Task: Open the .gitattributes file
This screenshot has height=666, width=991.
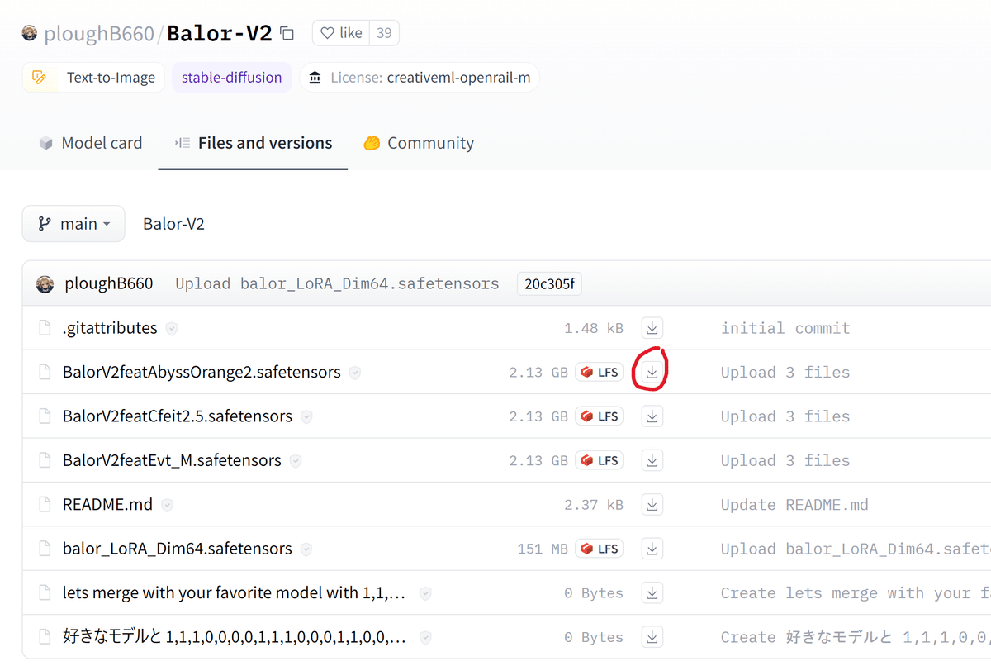Action: (110, 328)
